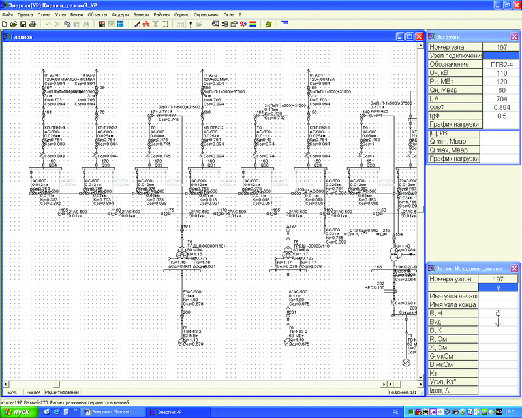Open the Ветви menu
This screenshot has height=418, width=522.
pos(76,14)
